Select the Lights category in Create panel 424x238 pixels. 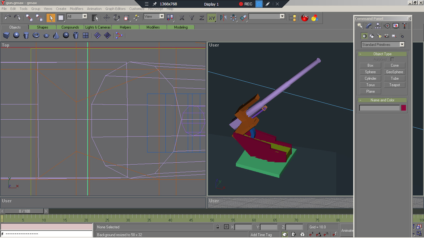coord(379,36)
